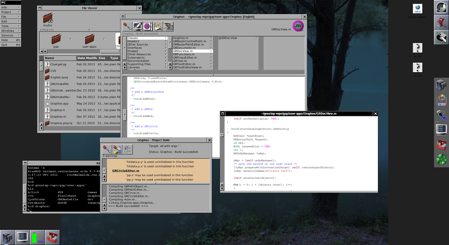Viewport: 449px width, 245px height.
Task: Click the Clean project icon in Project Build
Action: [117, 149]
